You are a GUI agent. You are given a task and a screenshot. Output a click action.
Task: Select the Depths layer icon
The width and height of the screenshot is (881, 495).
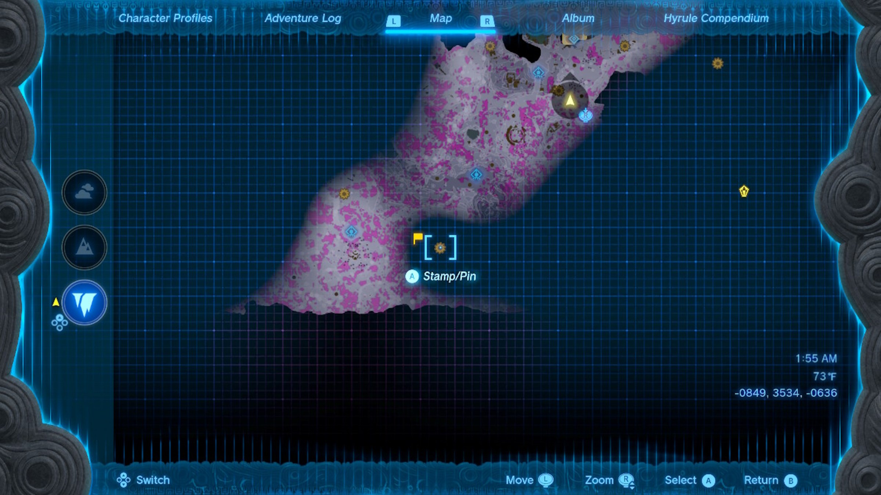[x=84, y=302]
